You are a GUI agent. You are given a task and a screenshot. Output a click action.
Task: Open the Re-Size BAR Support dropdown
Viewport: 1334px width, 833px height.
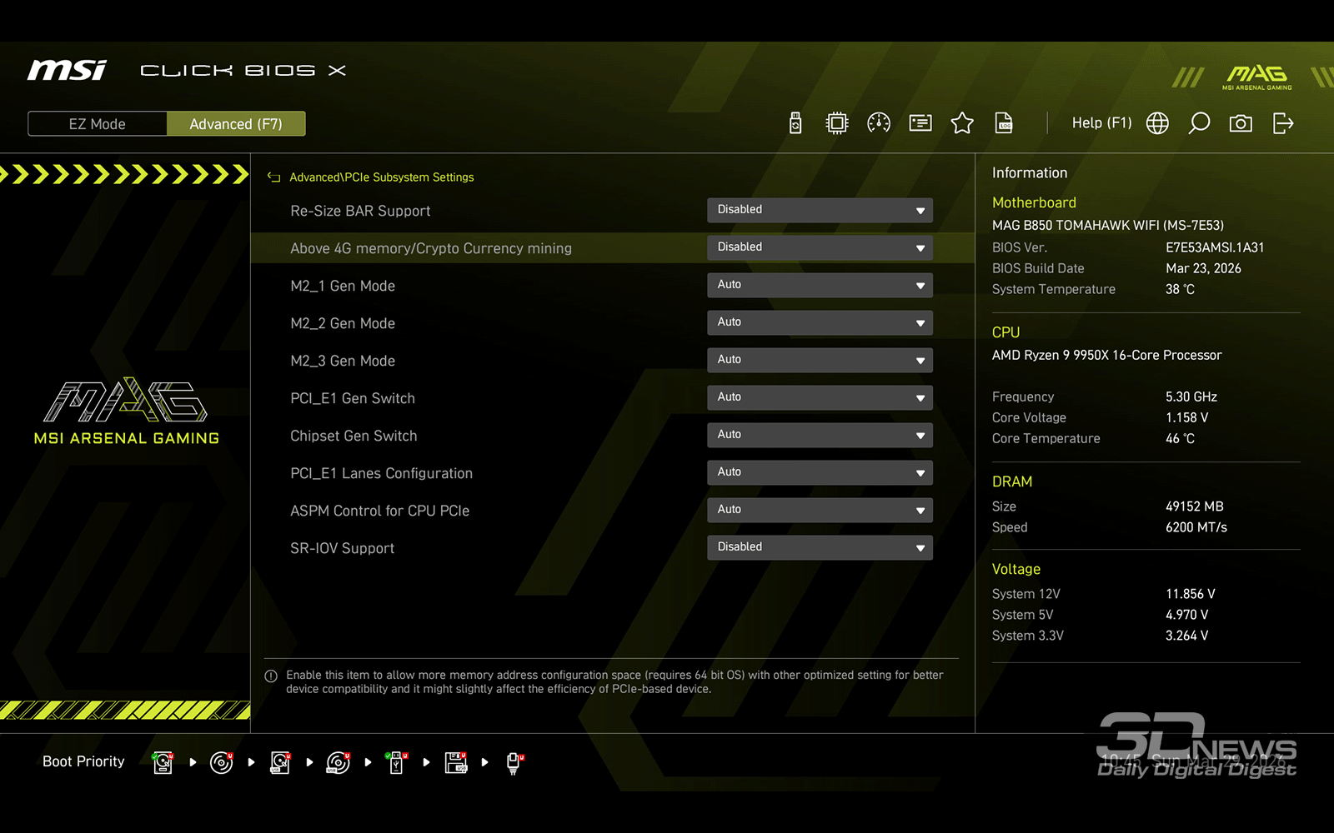click(x=820, y=210)
